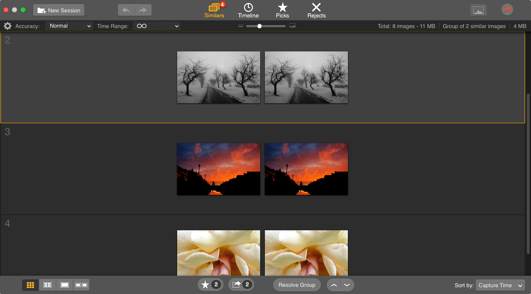Switch to grid view mode
Viewport: 531px width, 294px height.
coord(31,285)
